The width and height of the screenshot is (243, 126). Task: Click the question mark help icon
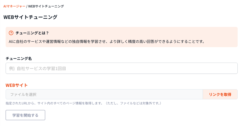tap(11, 33)
